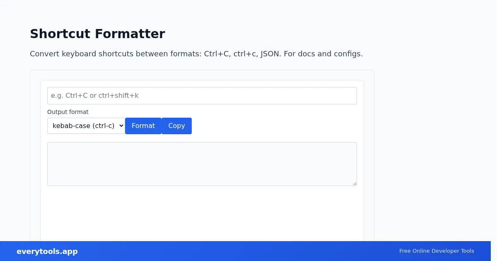Click the 'e.g. Ctrl+C' placeholder text

click(95, 96)
